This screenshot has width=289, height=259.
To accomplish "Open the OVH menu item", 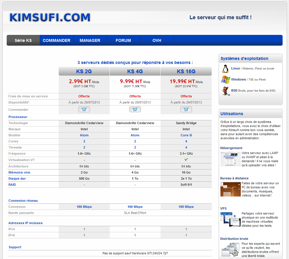I will (x=157, y=40).
